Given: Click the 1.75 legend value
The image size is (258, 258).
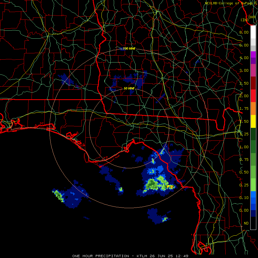Looking at the screenshot, I should [x=244, y=109].
